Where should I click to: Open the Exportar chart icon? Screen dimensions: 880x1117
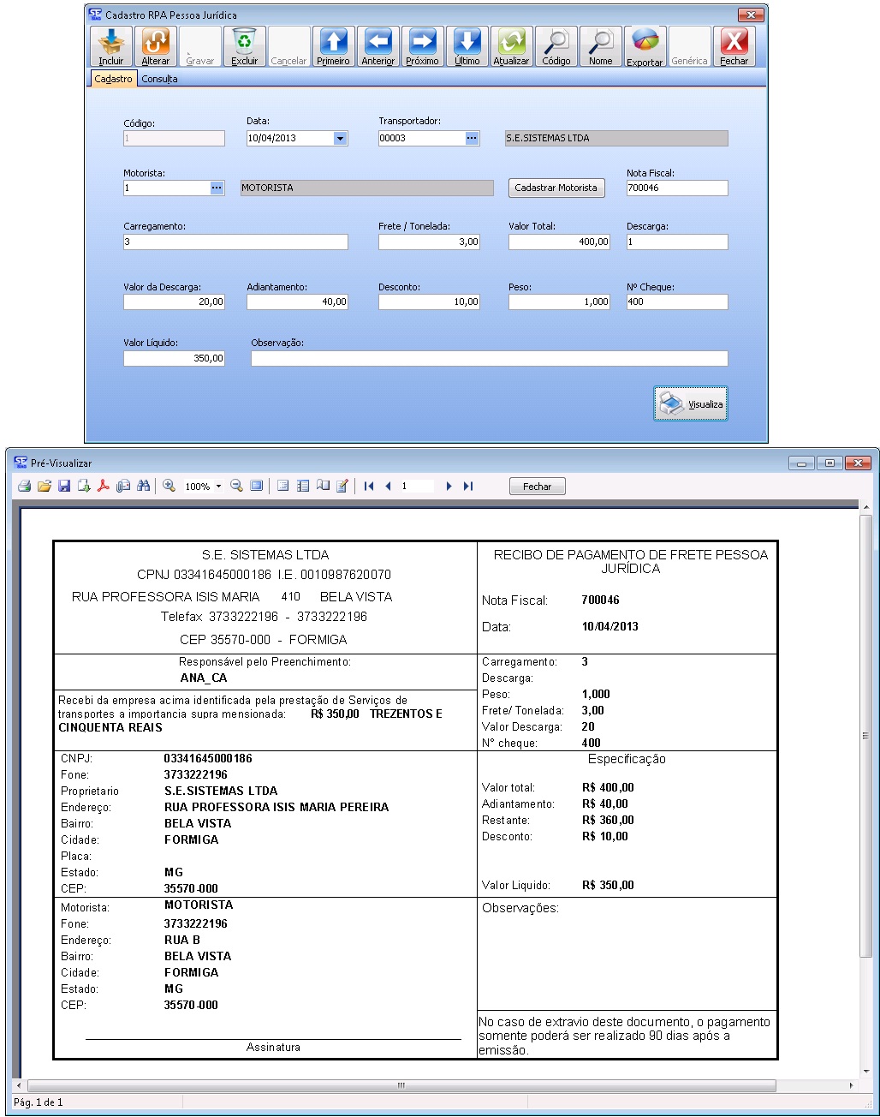click(645, 46)
